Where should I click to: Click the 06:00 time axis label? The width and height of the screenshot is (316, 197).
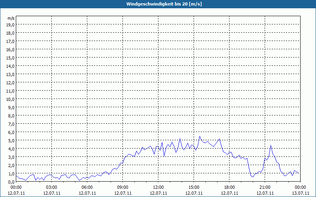tap(87, 188)
